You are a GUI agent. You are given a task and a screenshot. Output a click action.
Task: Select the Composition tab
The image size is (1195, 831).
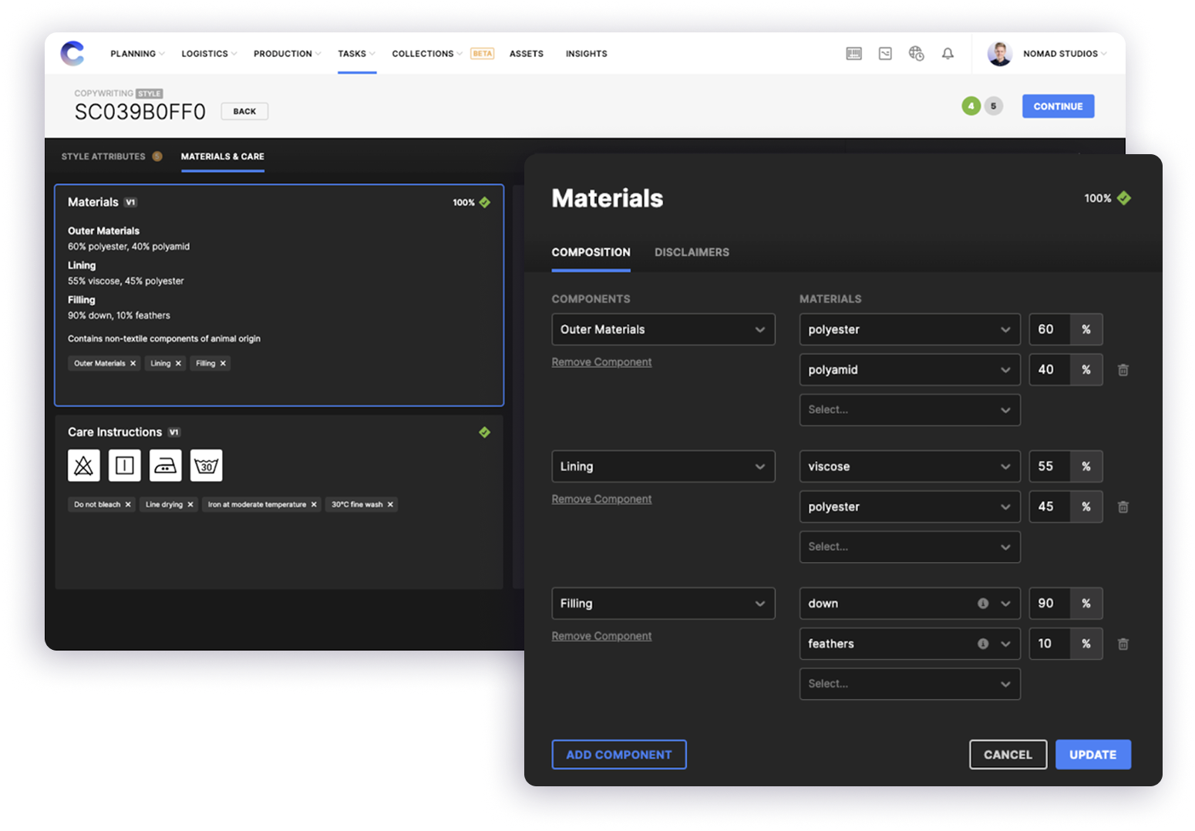(x=591, y=252)
